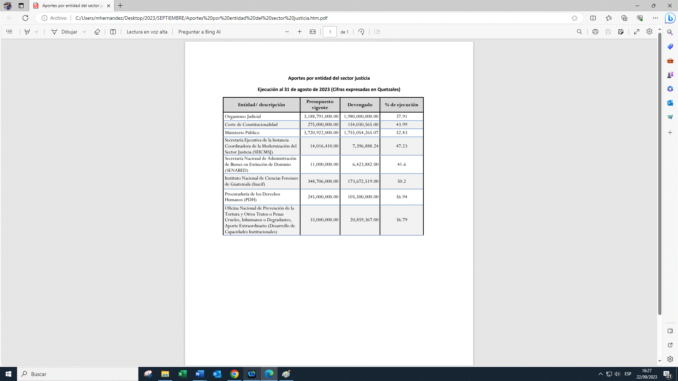Click the page number input field
The image size is (678, 381).
click(330, 32)
